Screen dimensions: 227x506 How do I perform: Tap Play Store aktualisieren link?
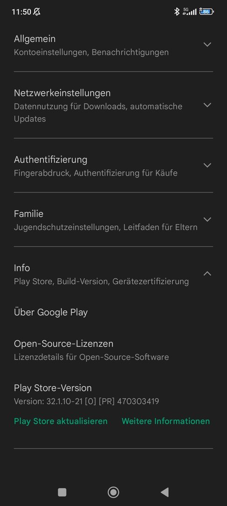61,421
